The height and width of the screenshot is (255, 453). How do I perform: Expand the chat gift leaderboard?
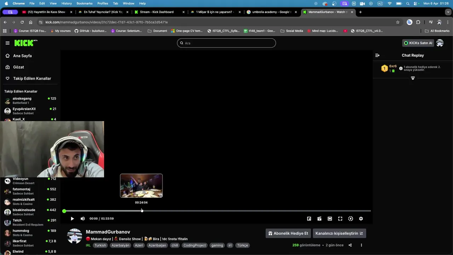(413, 78)
